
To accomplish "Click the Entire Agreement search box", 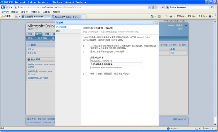I will click(x=188, y=7).
